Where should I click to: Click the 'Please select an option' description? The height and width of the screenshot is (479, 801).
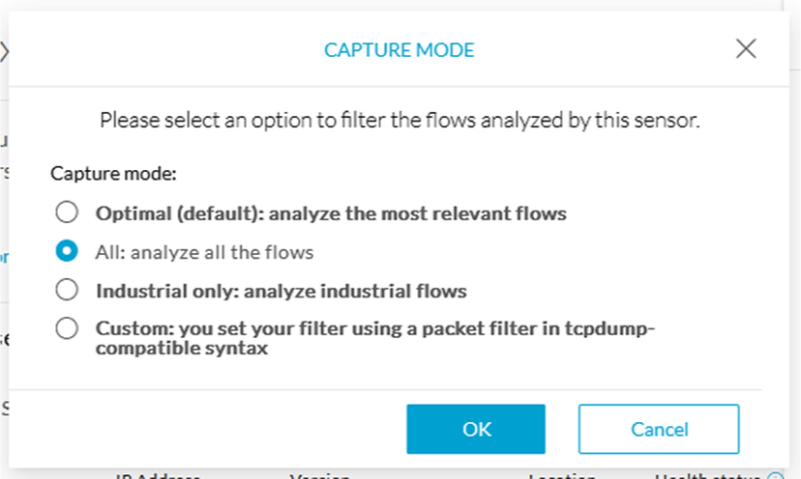[x=400, y=121]
